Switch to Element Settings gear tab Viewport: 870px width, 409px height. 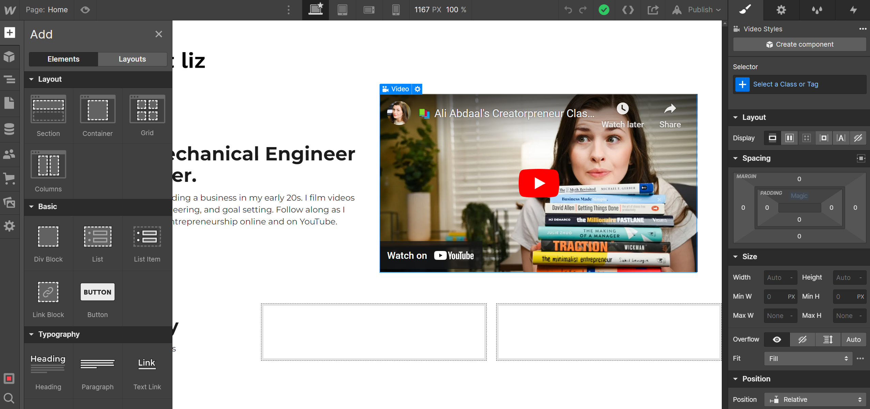coord(781,10)
